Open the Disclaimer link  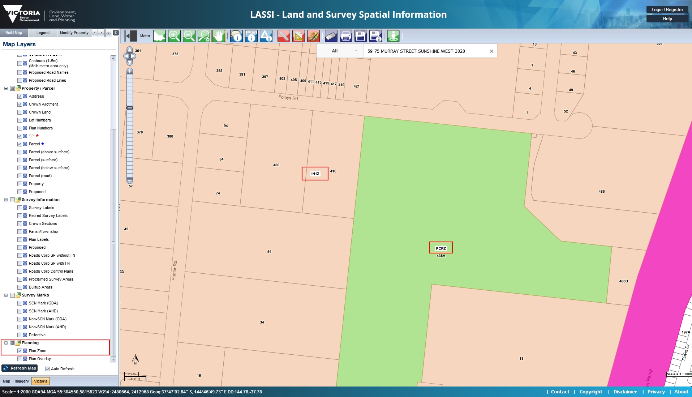click(x=625, y=392)
